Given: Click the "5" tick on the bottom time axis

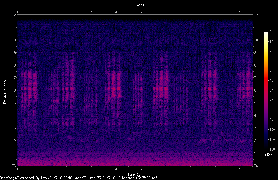Looking at the screenshot, I should pyautogui.click(x=141, y=169).
